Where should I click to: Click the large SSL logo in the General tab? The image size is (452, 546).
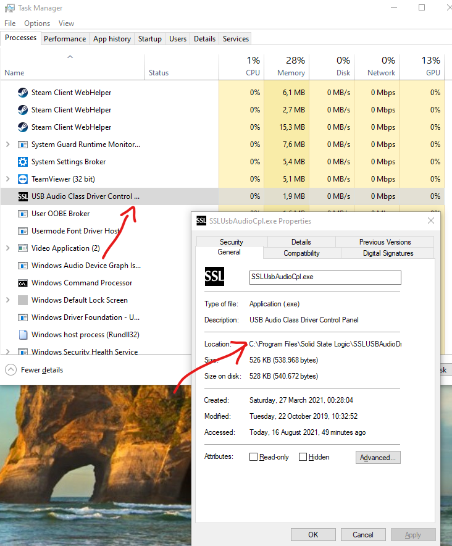(x=214, y=277)
